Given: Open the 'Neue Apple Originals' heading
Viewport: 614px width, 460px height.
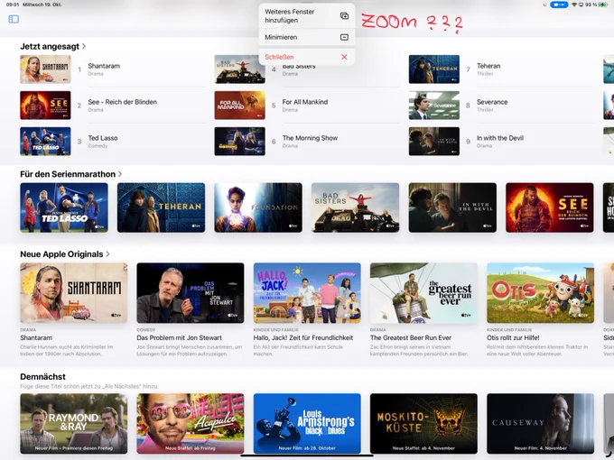Looking at the screenshot, I should (61, 254).
